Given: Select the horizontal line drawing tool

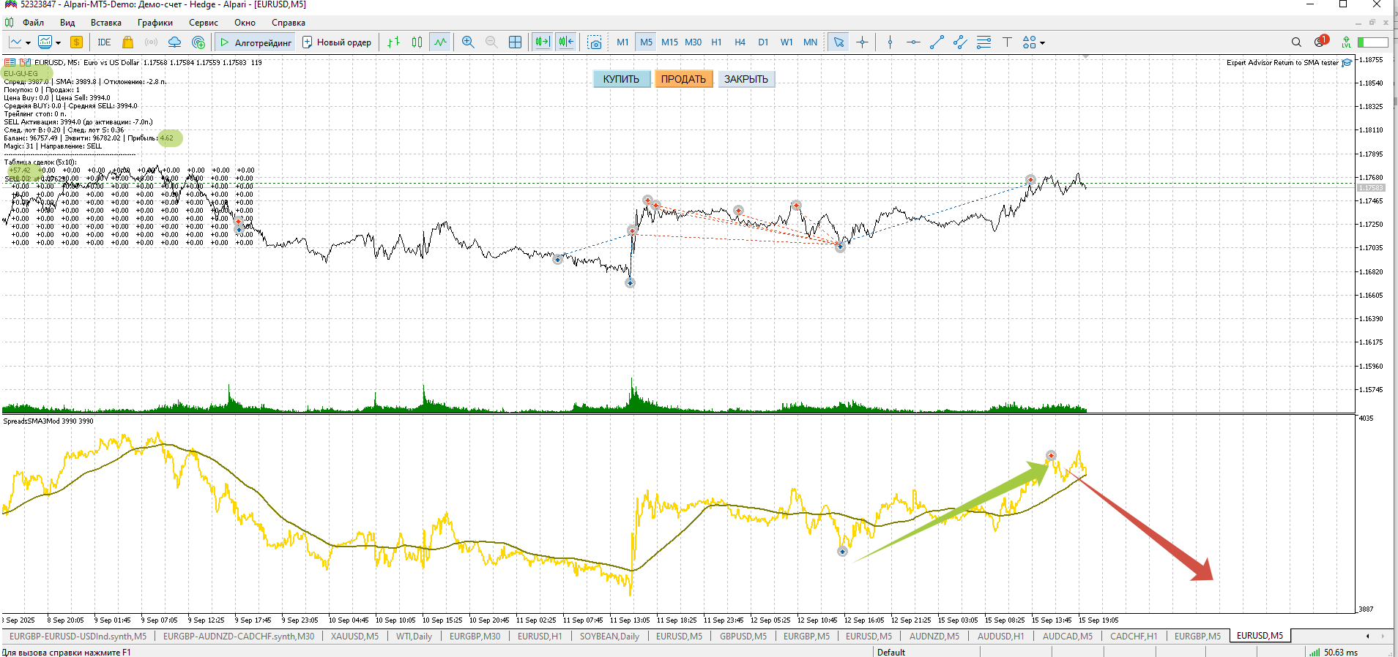Looking at the screenshot, I should (913, 42).
